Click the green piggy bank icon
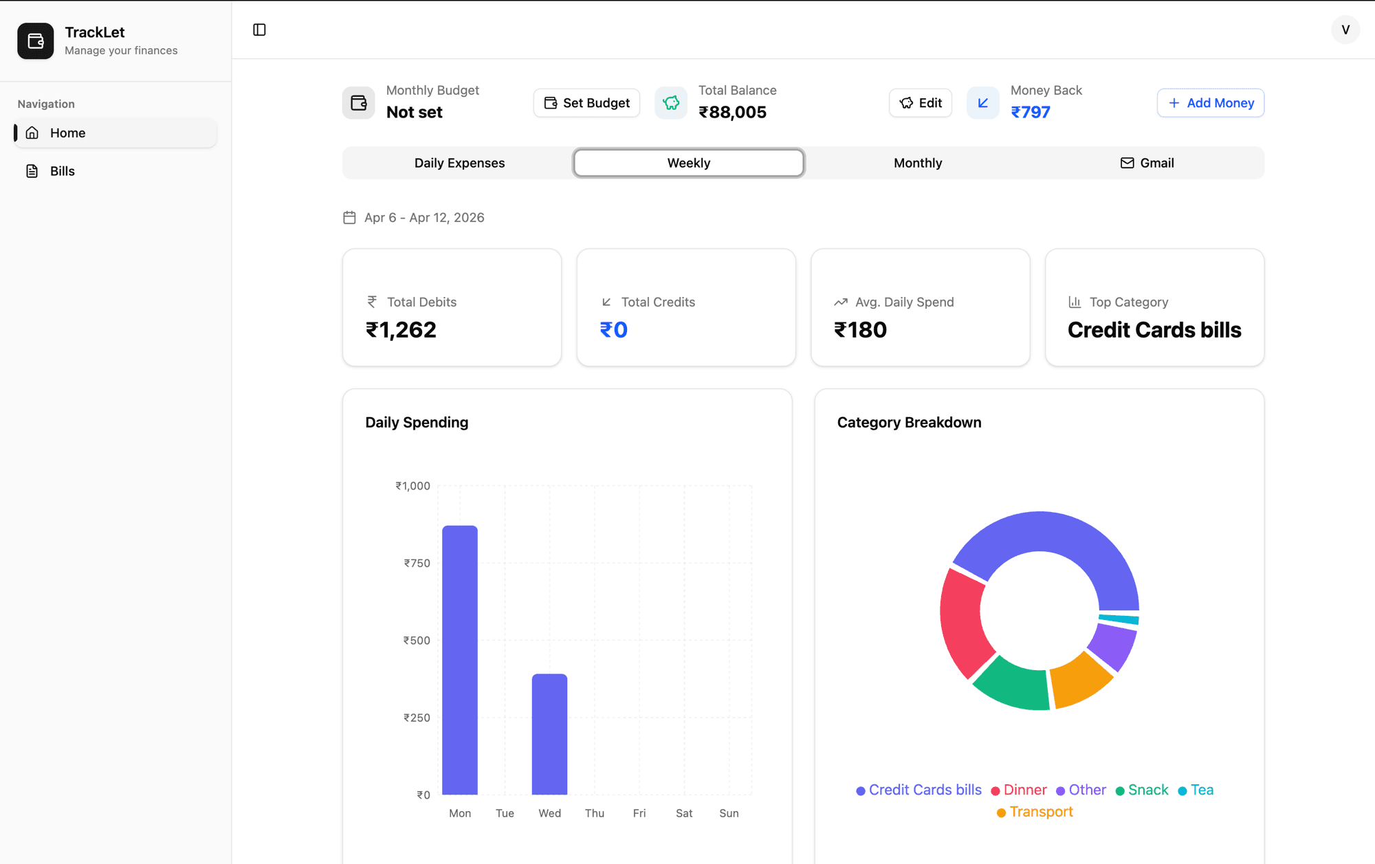The image size is (1375, 864). click(671, 103)
